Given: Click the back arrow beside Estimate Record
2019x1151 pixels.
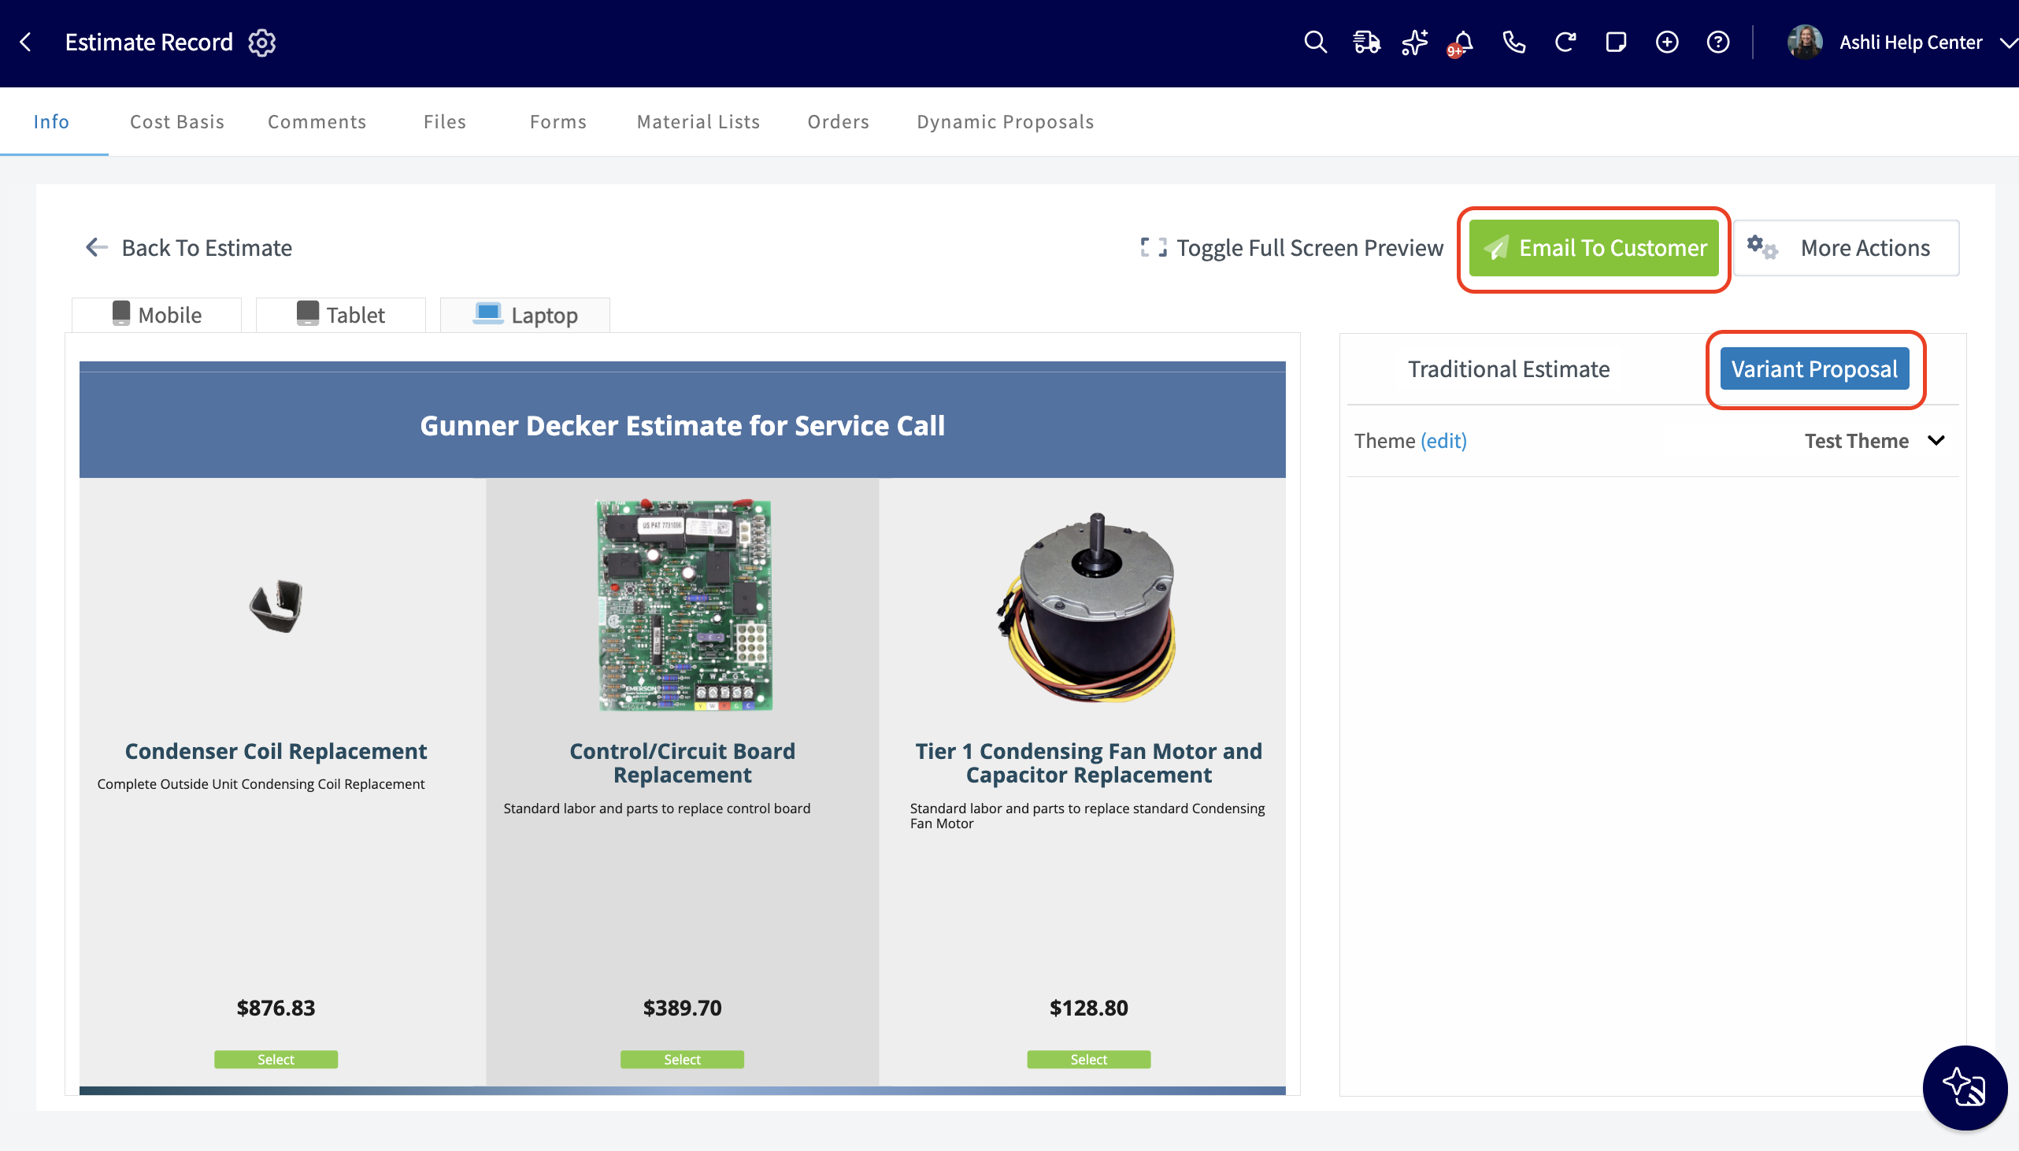Looking at the screenshot, I should (x=26, y=42).
